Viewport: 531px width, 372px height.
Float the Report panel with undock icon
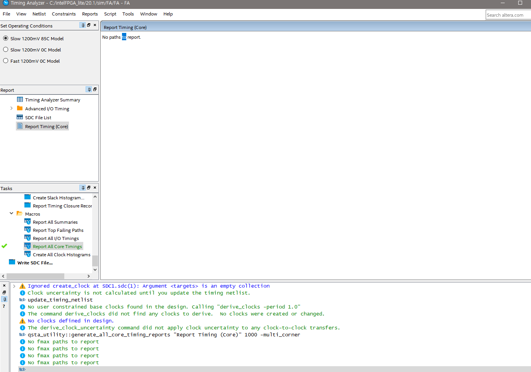95,89
